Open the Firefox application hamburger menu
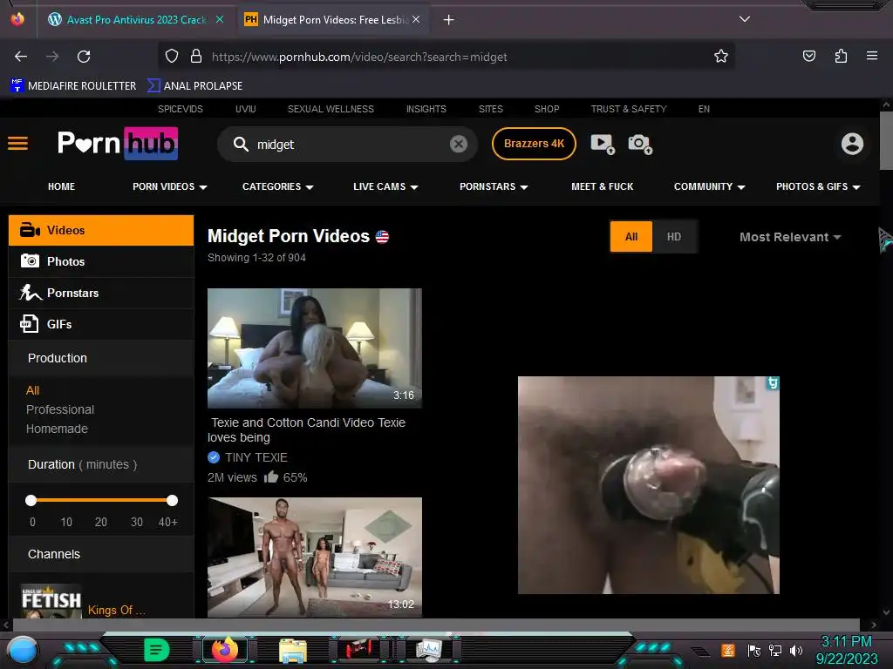This screenshot has width=893, height=669. click(x=872, y=56)
